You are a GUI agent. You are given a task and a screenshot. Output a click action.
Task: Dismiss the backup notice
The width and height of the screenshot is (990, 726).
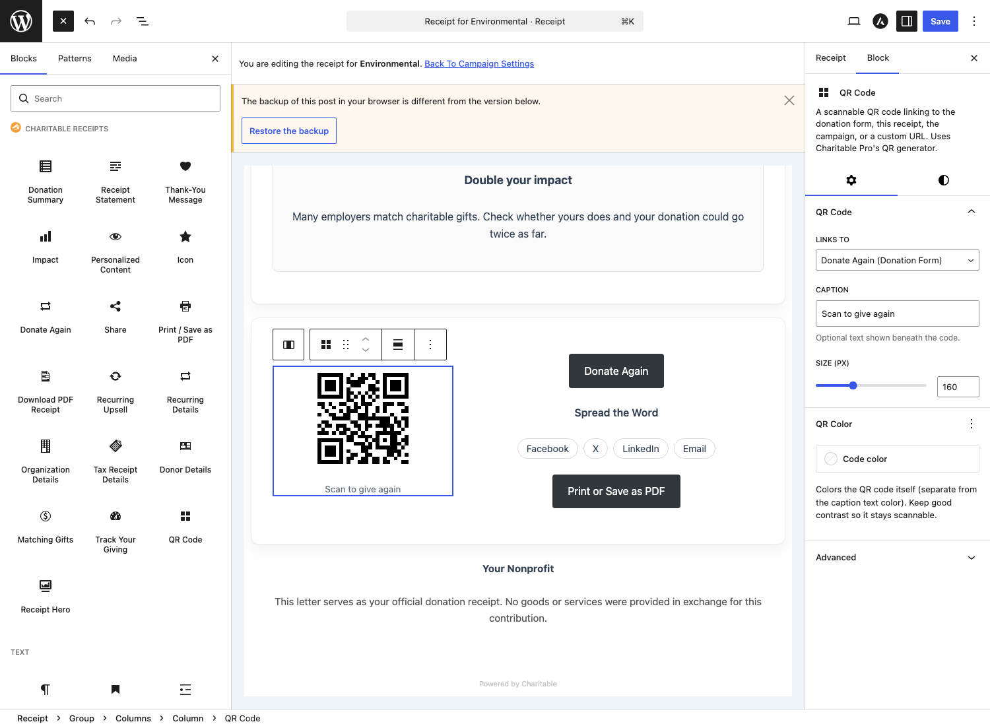pyautogui.click(x=789, y=100)
